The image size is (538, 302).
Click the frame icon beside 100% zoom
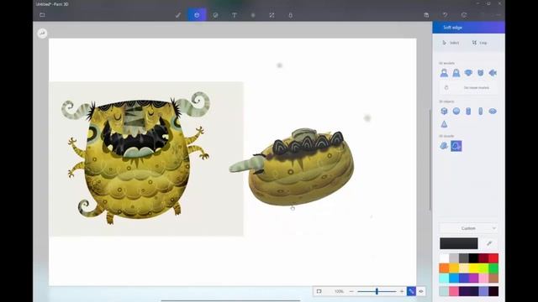(319, 291)
